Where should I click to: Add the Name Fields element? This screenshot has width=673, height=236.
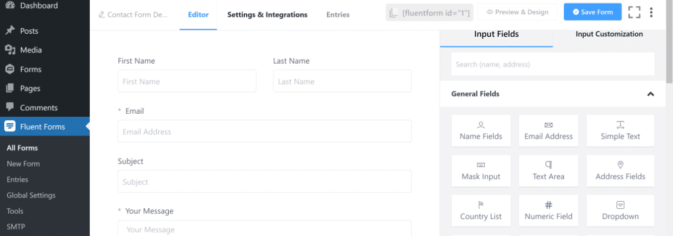[x=481, y=131]
